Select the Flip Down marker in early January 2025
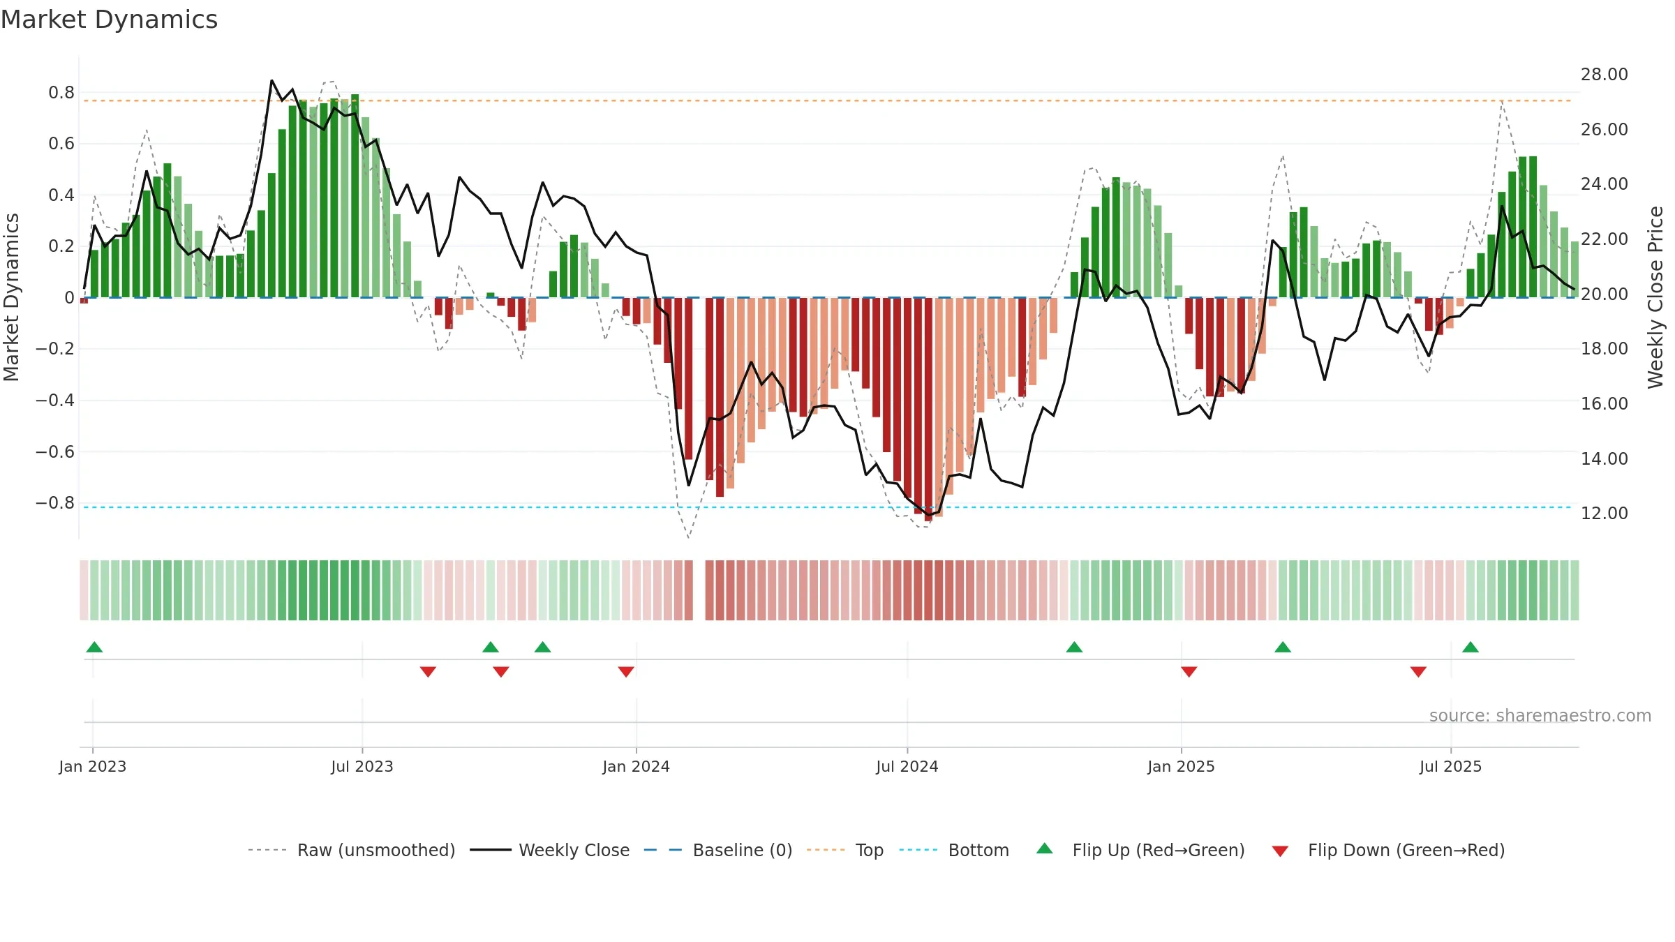Image resolution: width=1675 pixels, height=942 pixels. tap(1189, 671)
